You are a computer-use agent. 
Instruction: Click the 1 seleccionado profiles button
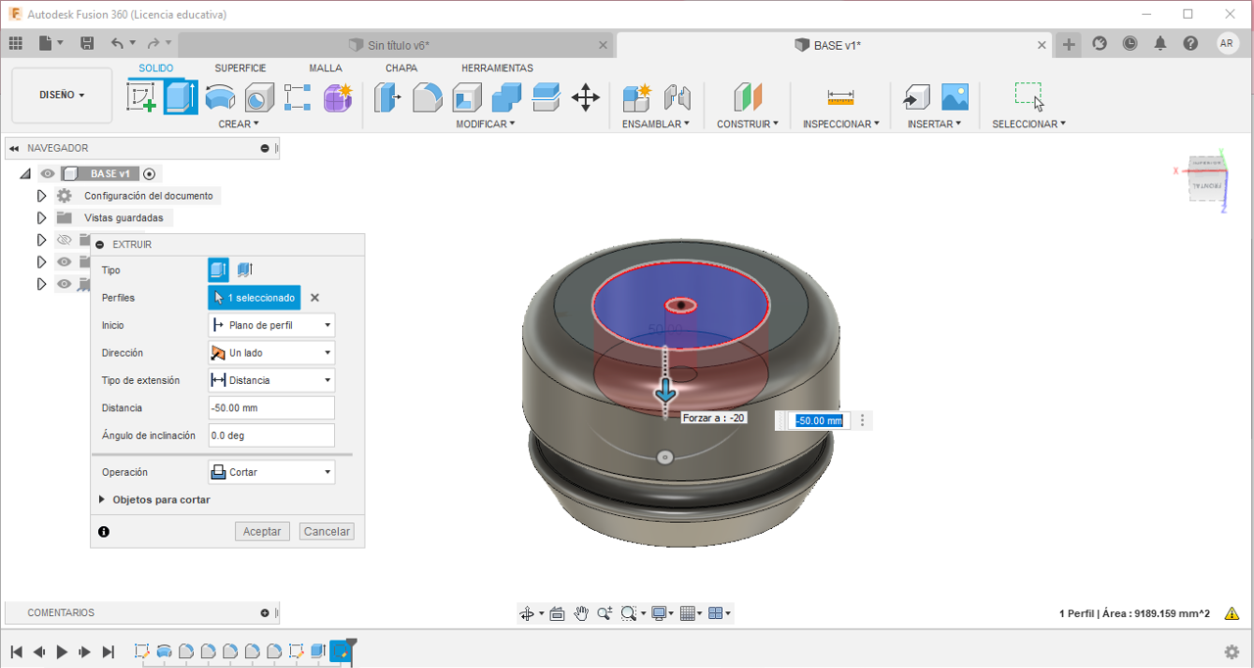[254, 298]
